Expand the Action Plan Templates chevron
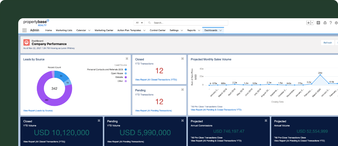Viewport: 338px width, 146px height. tap(144, 30)
